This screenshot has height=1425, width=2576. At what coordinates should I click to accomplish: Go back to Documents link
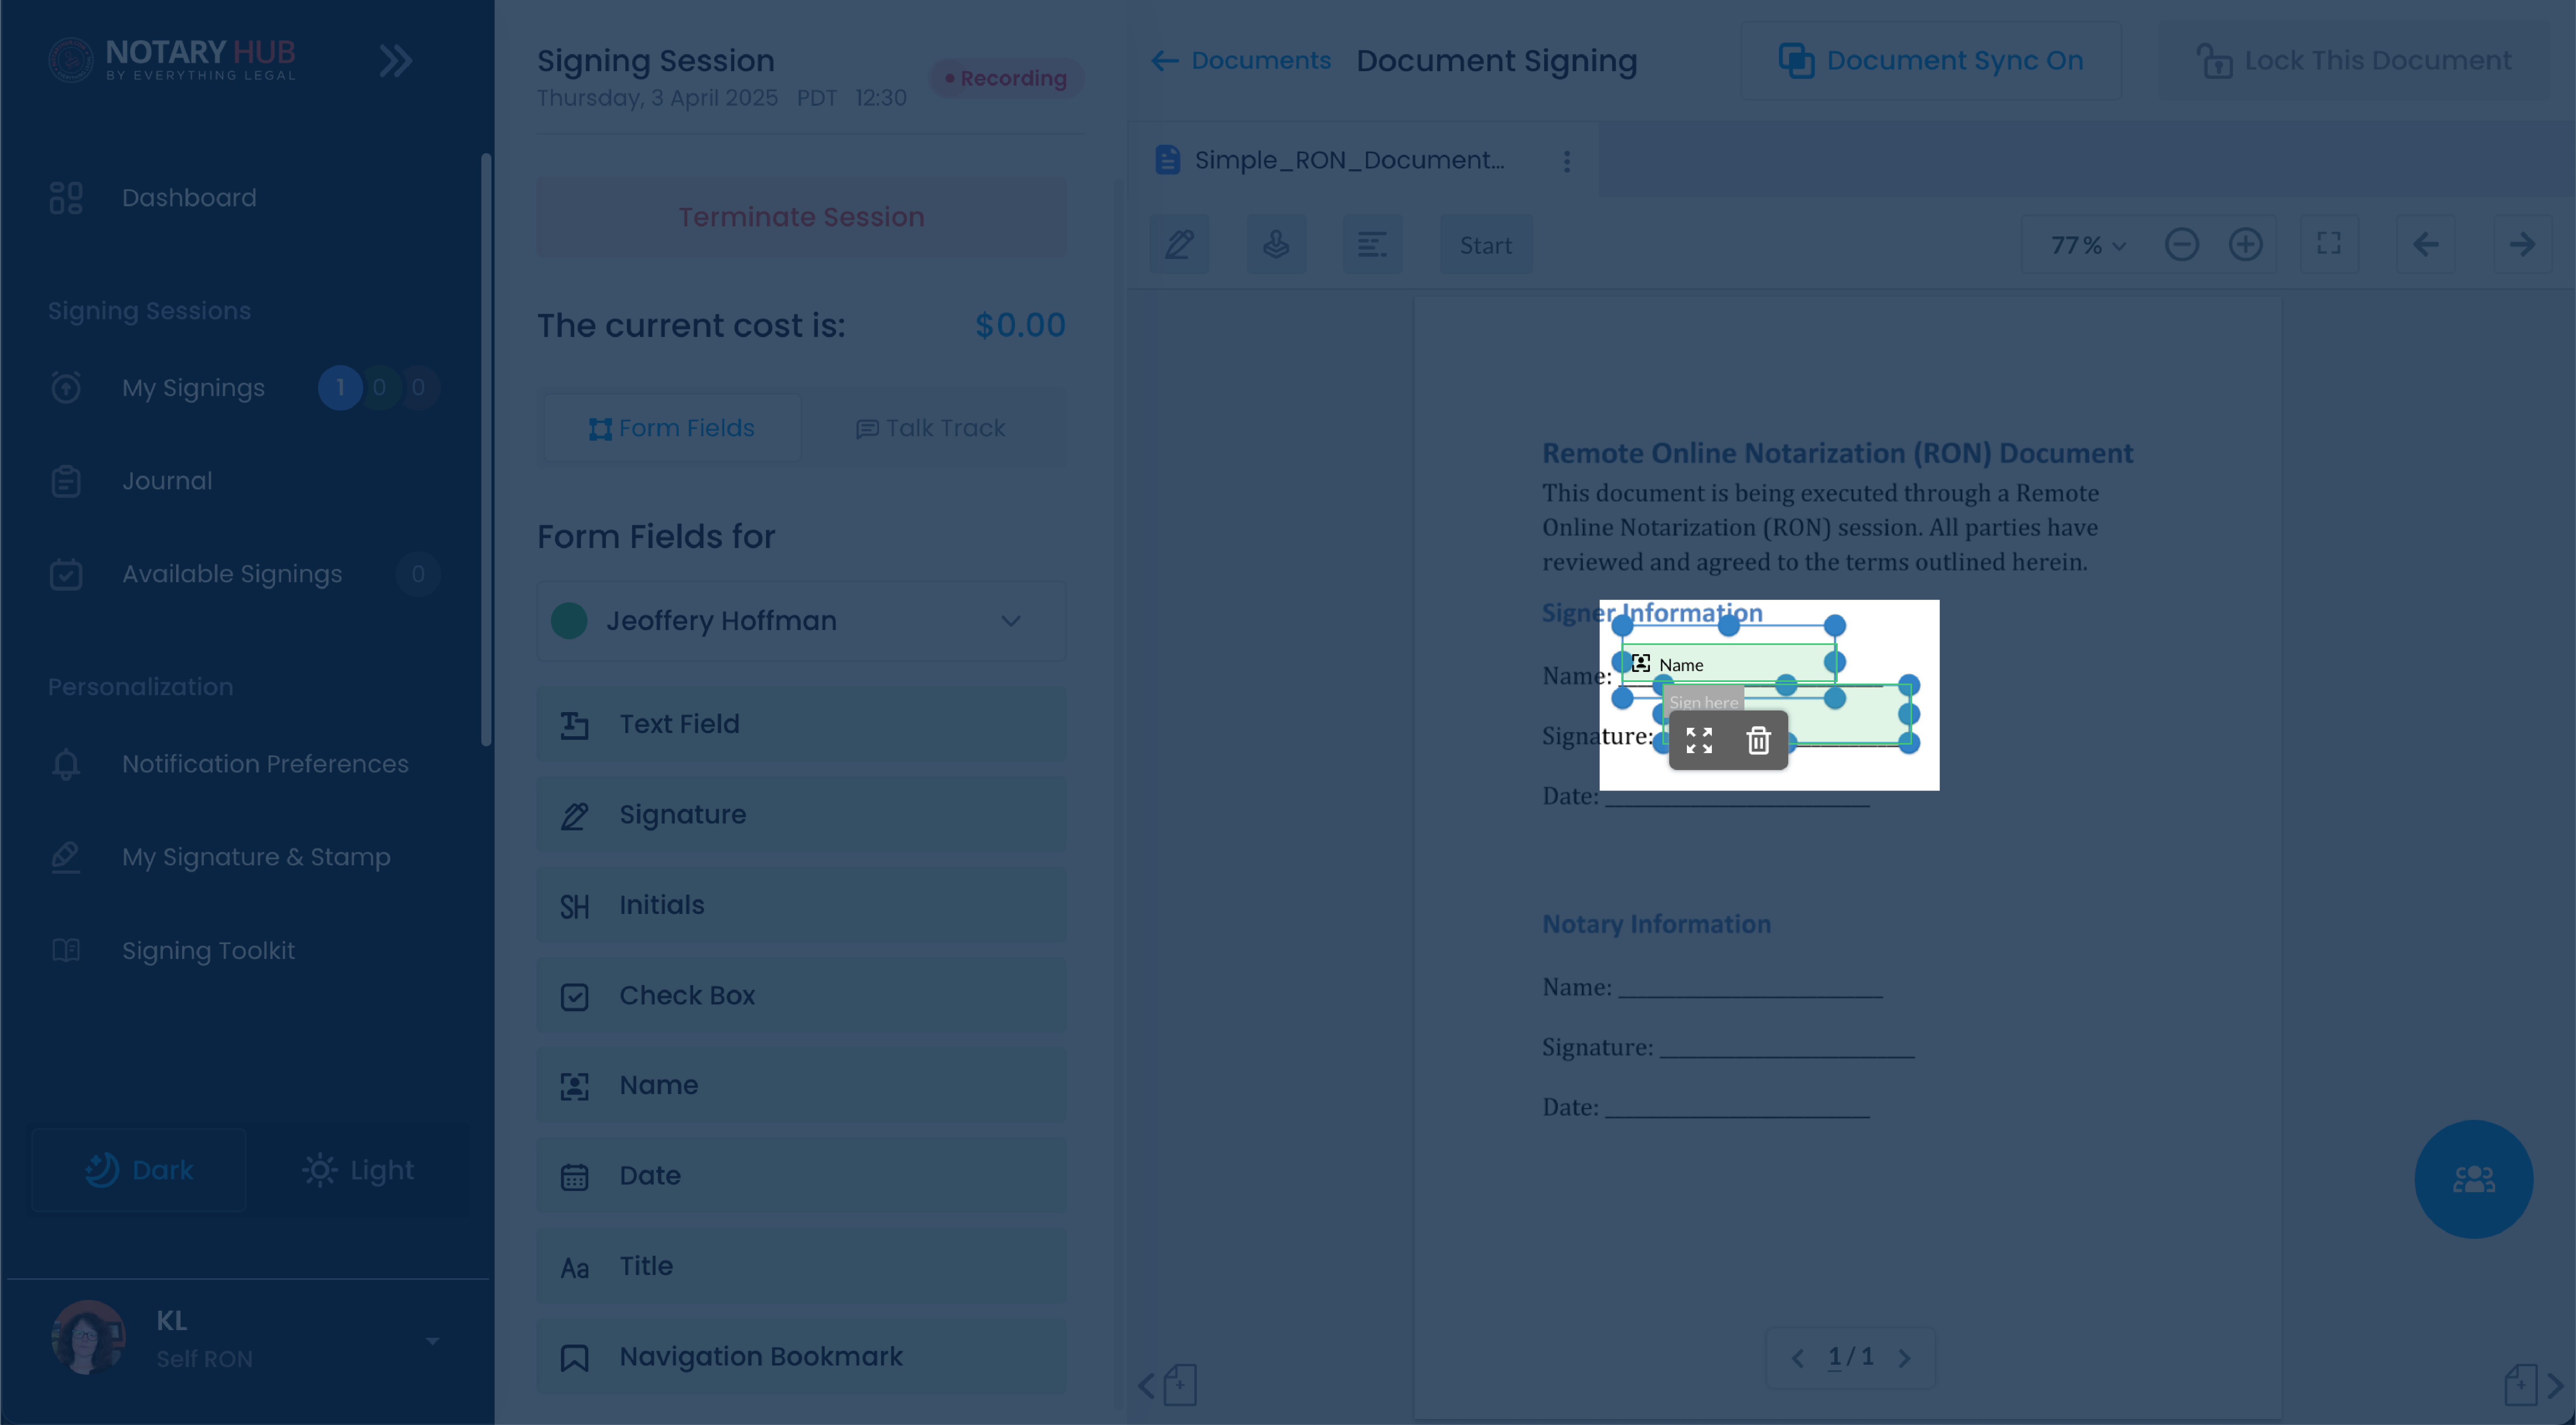[1241, 61]
